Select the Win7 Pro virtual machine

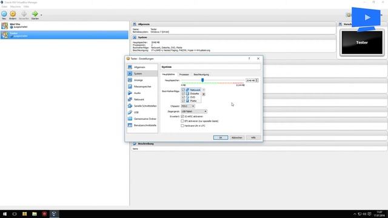tap(64, 25)
